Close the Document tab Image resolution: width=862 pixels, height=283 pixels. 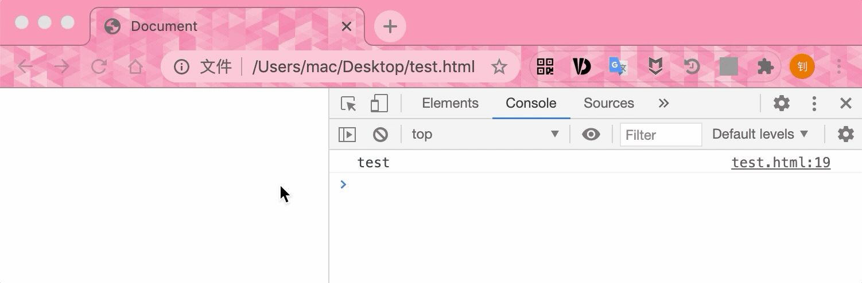(347, 26)
